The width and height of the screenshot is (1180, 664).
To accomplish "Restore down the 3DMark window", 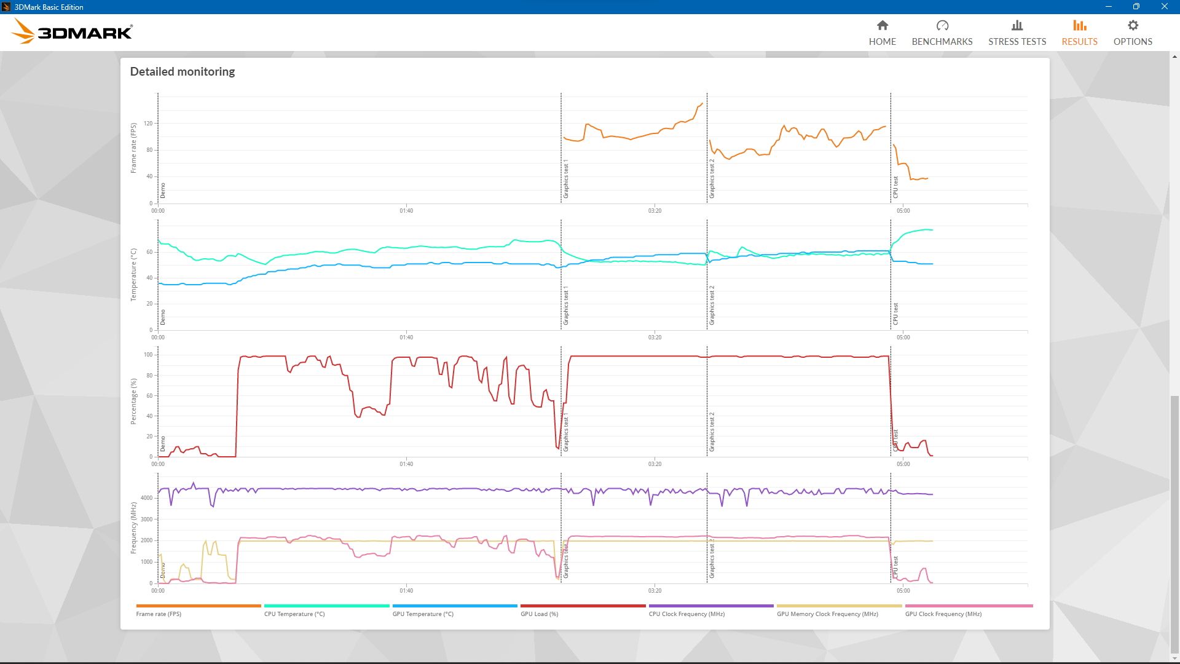I will (x=1136, y=7).
